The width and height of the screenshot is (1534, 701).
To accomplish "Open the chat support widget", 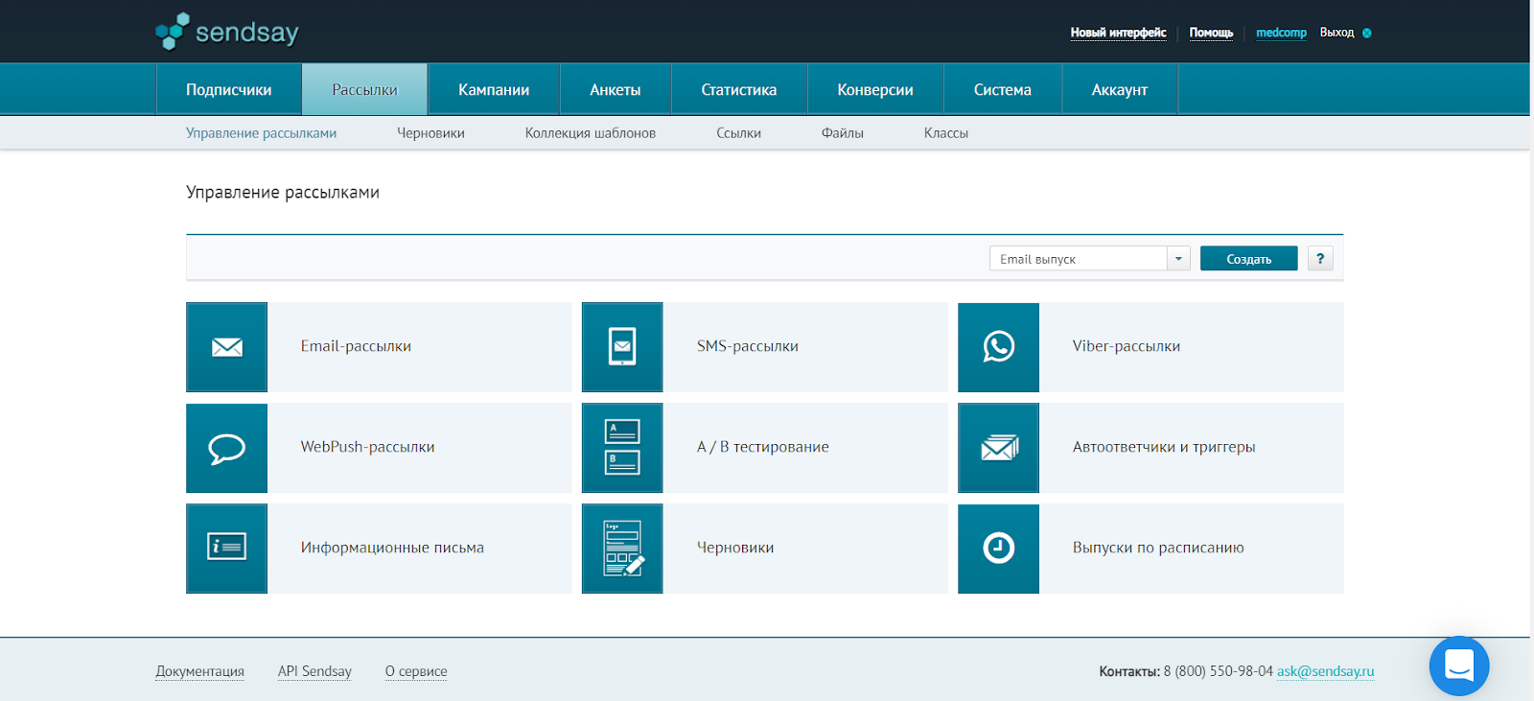I will (1458, 666).
